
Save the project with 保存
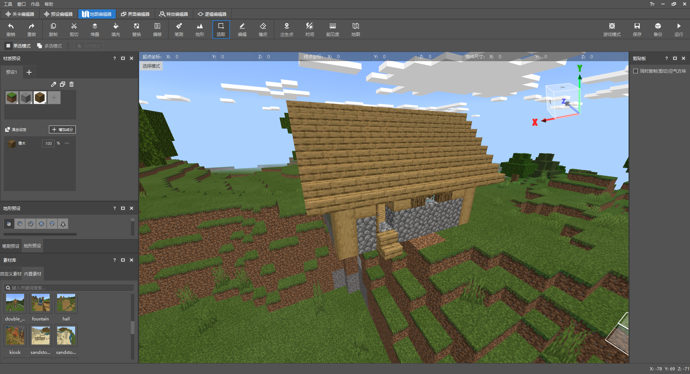coord(637,29)
